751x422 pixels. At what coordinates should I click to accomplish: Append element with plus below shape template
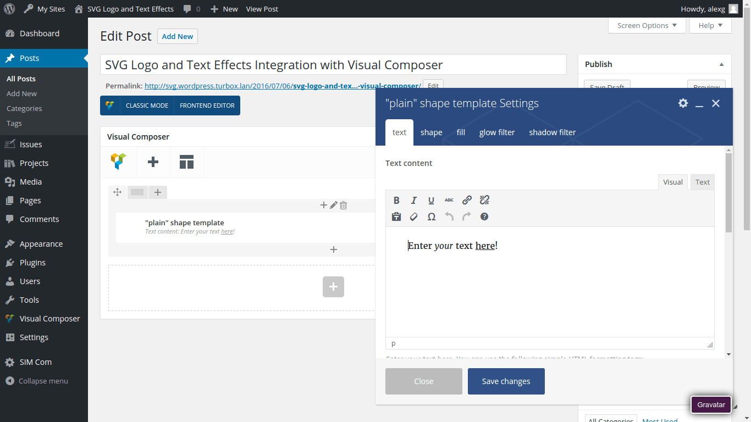334,249
